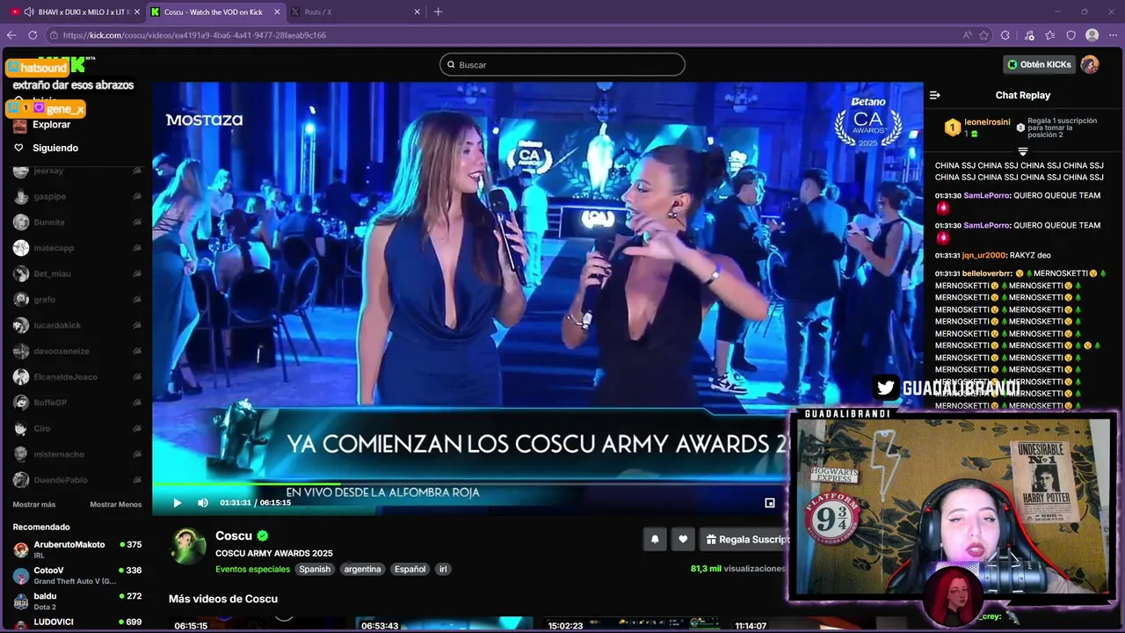The image size is (1125, 633).
Task: Open leonelrosini leaderboard entry
Action: (x=979, y=127)
